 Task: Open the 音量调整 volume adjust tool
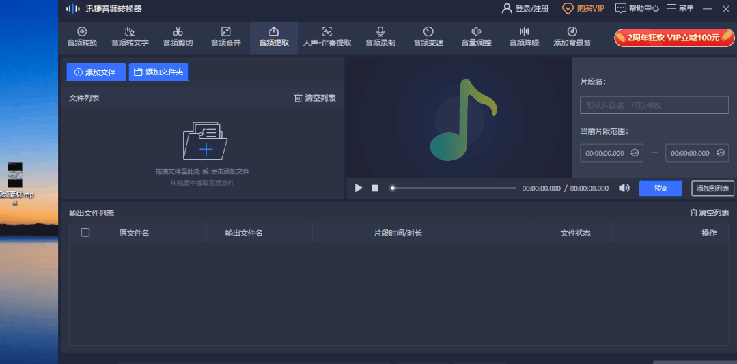476,37
